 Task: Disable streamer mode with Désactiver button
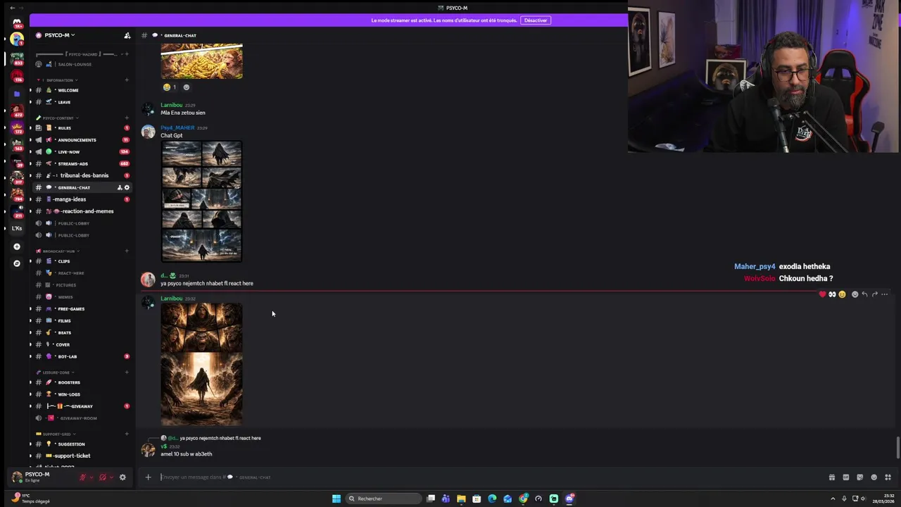click(536, 20)
